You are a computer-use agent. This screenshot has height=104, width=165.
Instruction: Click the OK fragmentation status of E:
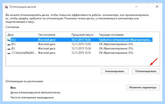(116, 48)
